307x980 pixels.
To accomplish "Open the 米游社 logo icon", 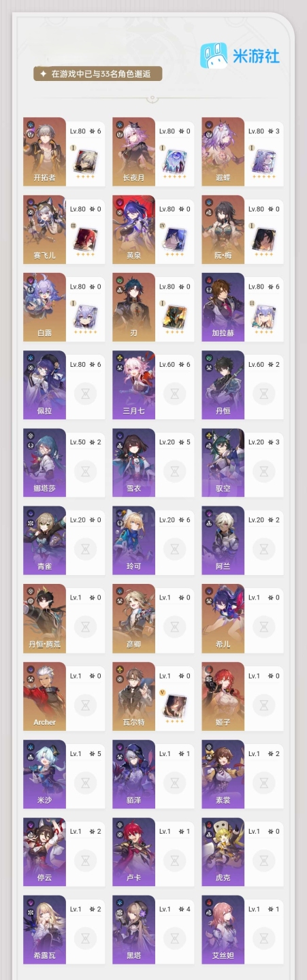I will click(x=212, y=55).
